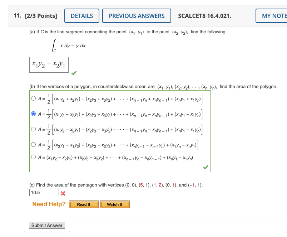Viewport: 287px width, 237px height.
Task: Open the DETAILS panel
Action: point(81,15)
